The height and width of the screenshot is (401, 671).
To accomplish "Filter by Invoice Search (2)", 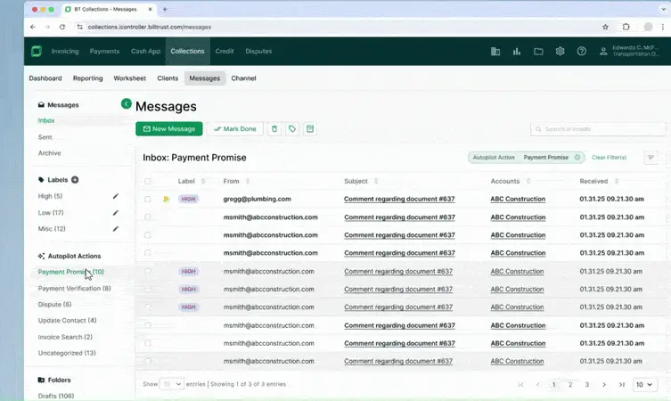I will click(x=65, y=337).
